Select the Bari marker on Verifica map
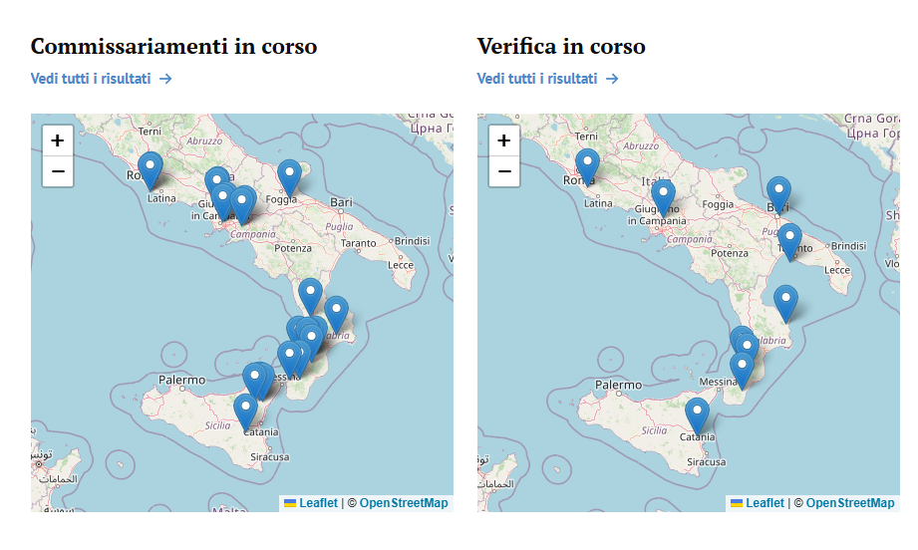 778,195
